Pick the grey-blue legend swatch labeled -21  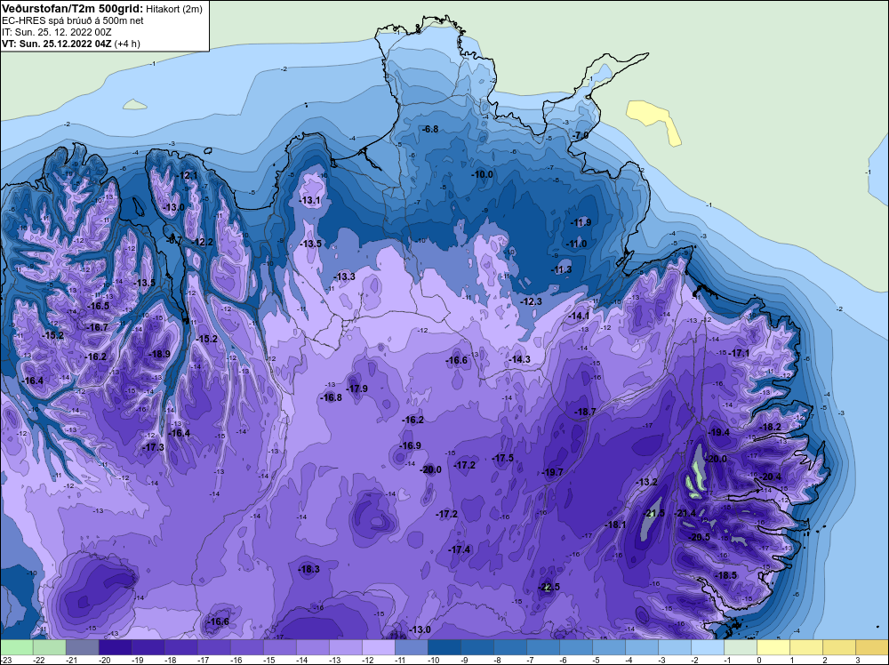(x=82, y=647)
